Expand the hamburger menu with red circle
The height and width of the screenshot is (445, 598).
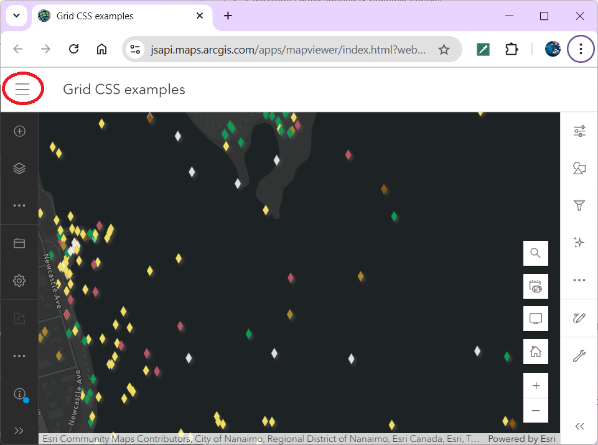pyautogui.click(x=23, y=88)
